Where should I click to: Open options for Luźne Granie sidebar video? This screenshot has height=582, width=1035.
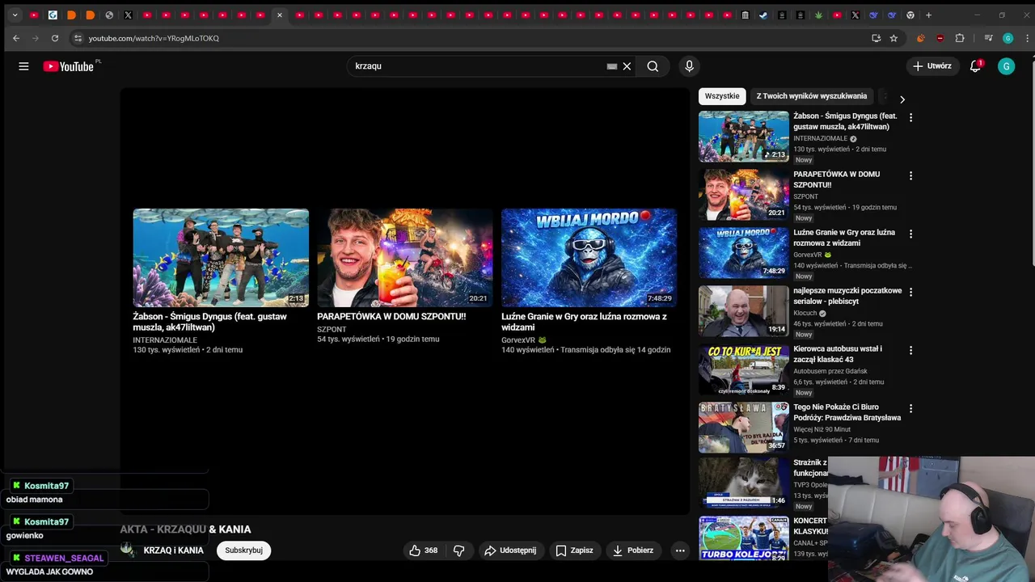[x=910, y=234]
